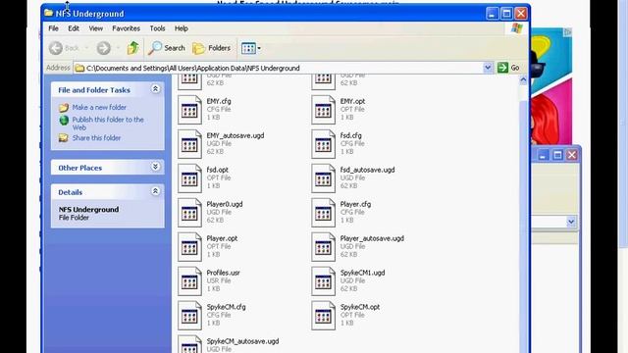Click the Back navigation arrow icon

click(56, 48)
